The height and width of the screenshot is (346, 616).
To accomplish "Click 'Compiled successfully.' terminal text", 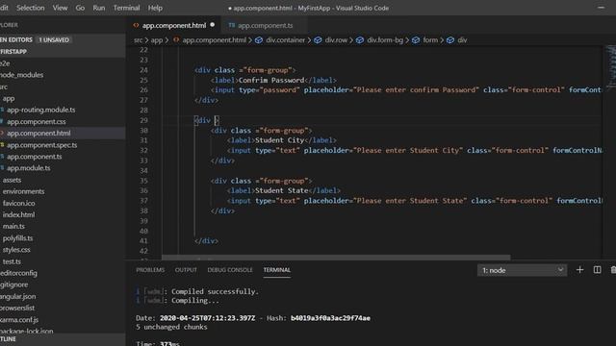I will (x=215, y=291).
